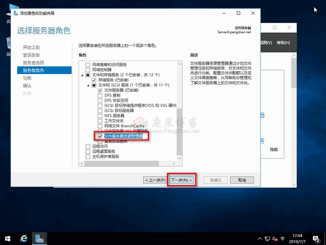Click the volume icon in system tray

pos(275,238)
